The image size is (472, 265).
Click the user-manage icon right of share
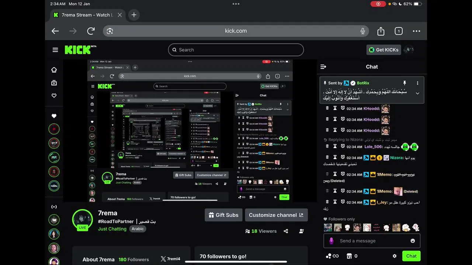tap(302, 231)
